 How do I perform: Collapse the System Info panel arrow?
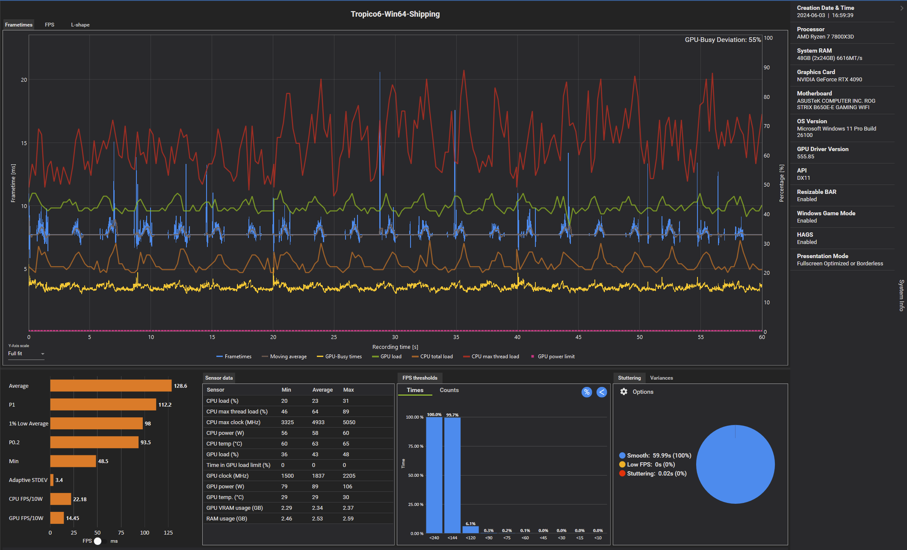point(902,8)
